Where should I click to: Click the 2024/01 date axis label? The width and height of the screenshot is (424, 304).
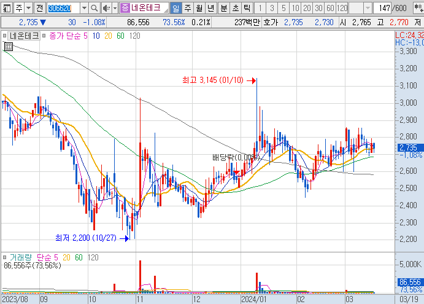coord(254,299)
